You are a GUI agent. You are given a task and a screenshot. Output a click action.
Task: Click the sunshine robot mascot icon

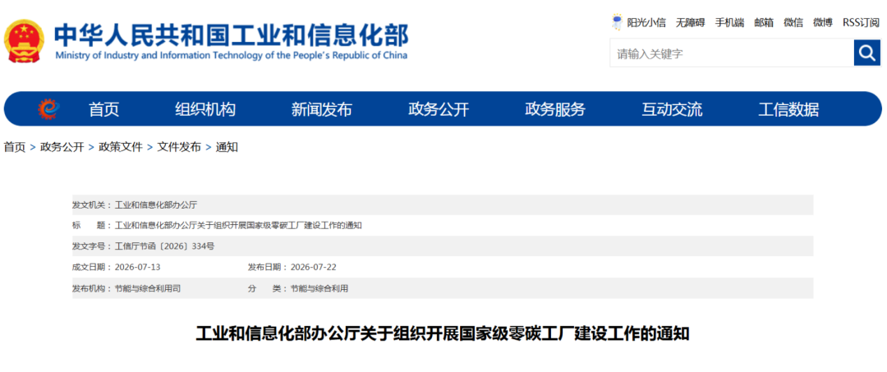coord(617,22)
